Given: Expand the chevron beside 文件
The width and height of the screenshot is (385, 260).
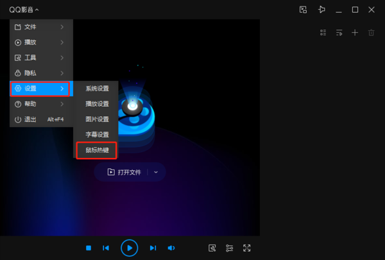Looking at the screenshot, I should [62, 27].
